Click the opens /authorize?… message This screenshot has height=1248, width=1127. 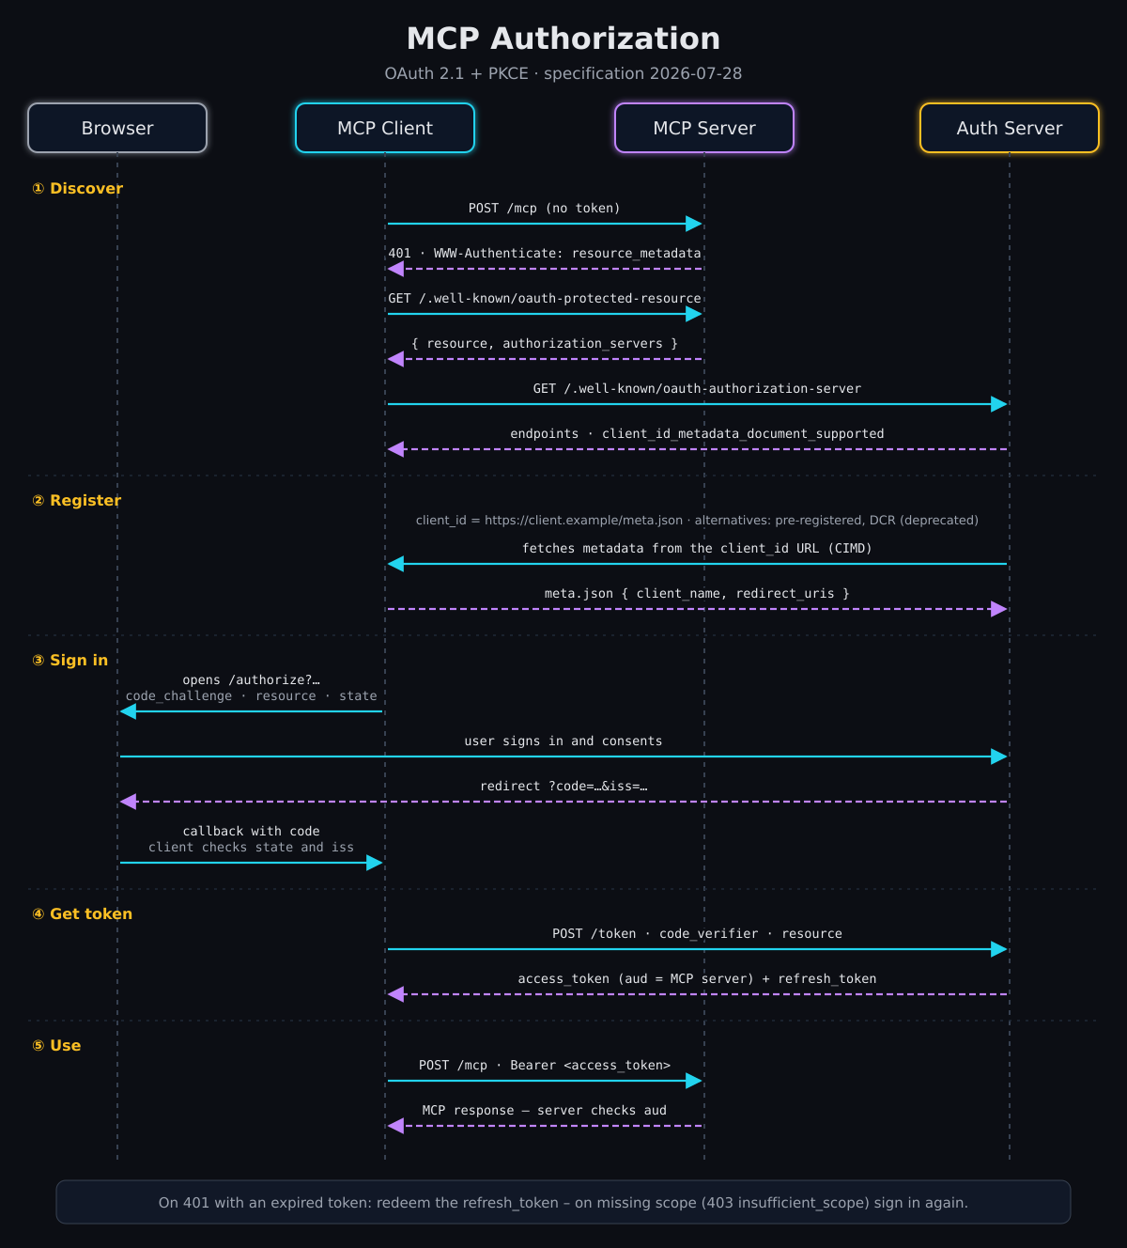click(251, 679)
